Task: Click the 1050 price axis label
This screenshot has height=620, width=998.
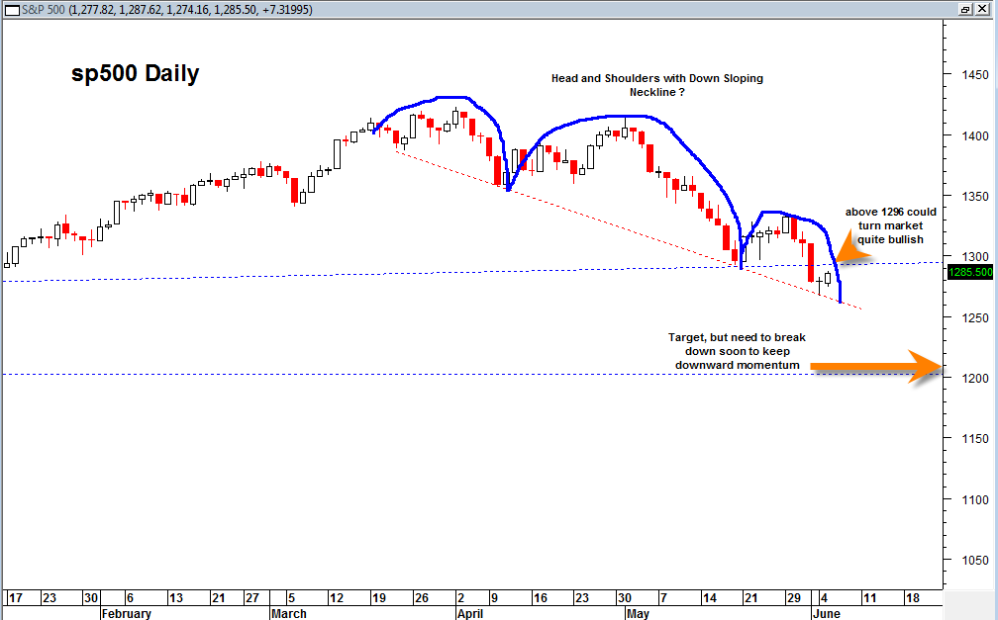Action: 975,561
